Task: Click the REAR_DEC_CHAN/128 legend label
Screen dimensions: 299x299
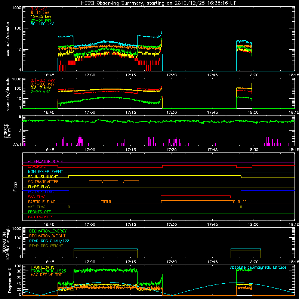Action: coord(49,241)
